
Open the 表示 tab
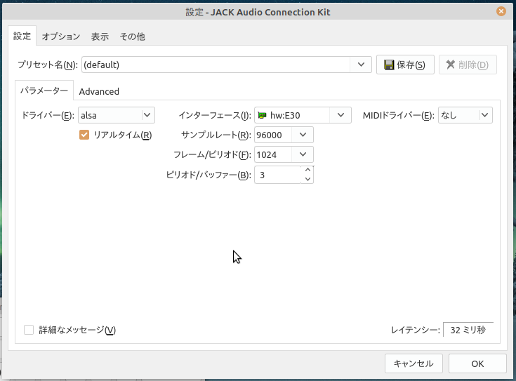(100, 36)
